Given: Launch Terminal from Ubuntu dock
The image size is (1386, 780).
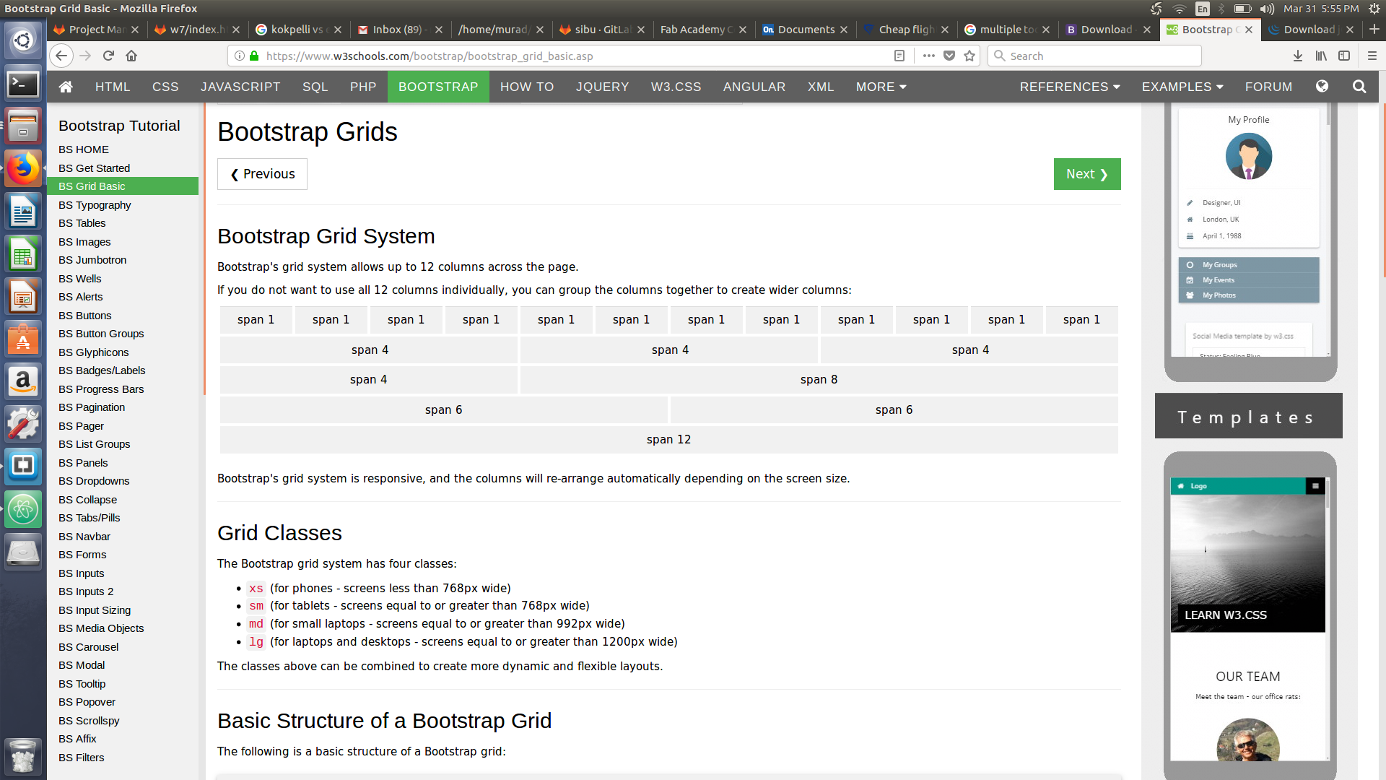Looking at the screenshot, I should click(23, 84).
